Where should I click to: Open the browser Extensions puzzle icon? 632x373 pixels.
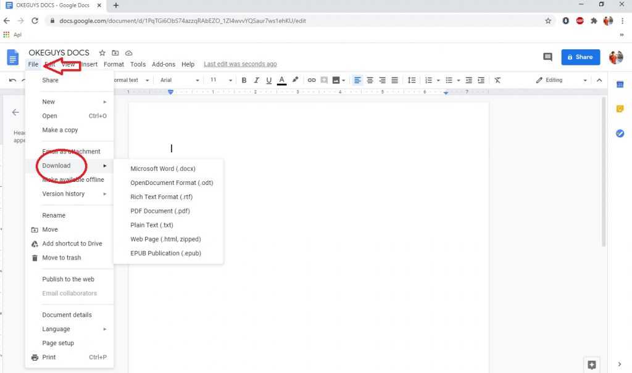[x=594, y=21]
